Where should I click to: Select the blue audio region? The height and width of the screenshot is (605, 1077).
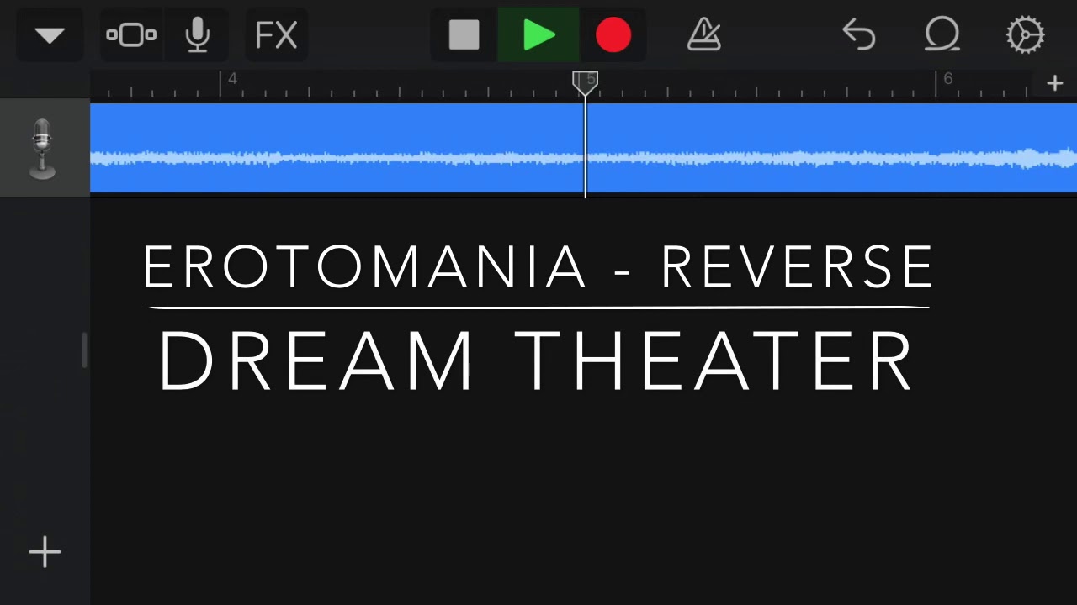[583, 148]
